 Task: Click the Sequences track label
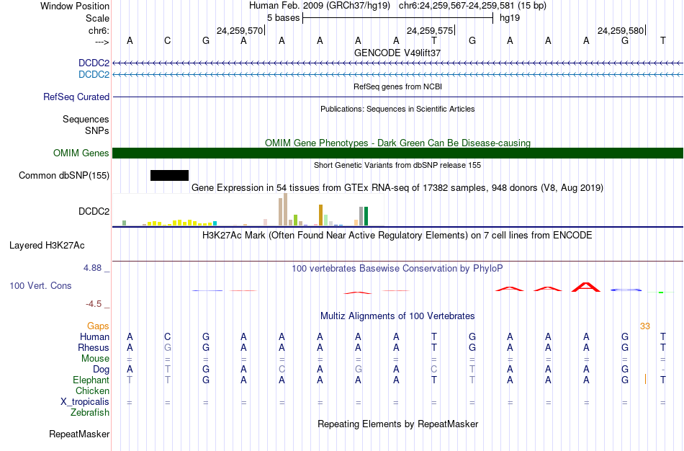(x=86, y=119)
